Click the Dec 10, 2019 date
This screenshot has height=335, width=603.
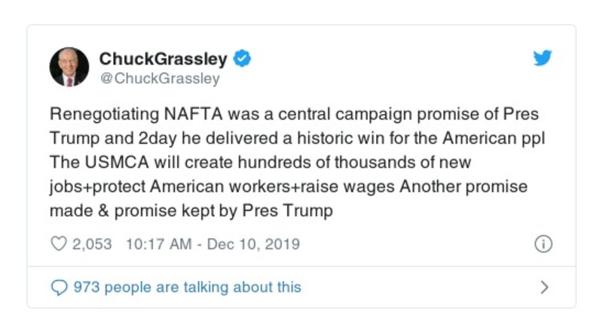251,244
